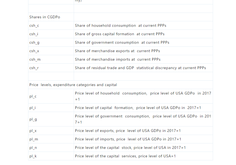Select the "Share of residual trade" description
236x165 pixels.
click(140, 68)
